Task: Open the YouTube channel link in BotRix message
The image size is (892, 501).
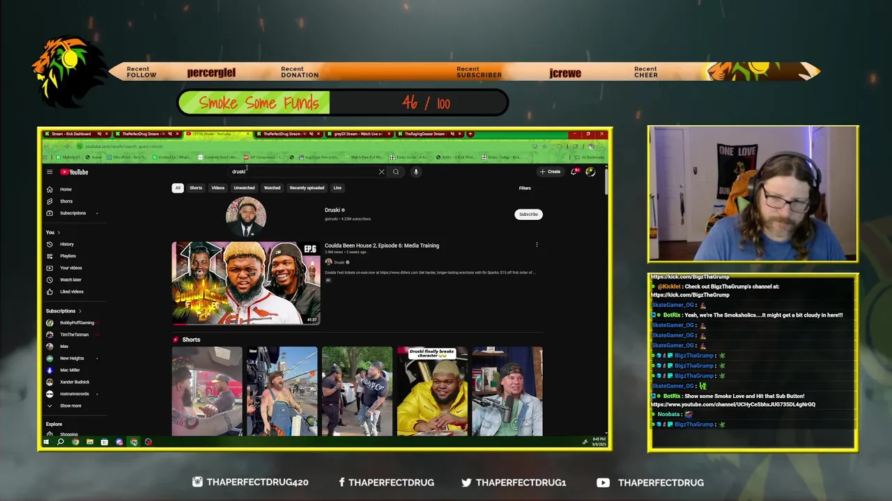Action: tap(733, 404)
